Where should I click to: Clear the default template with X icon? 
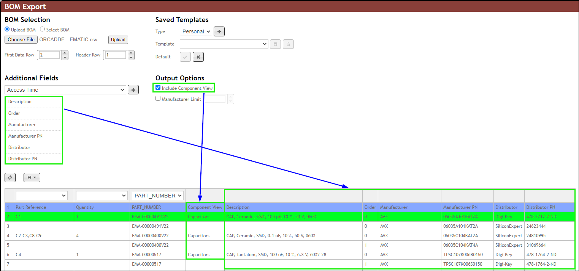pos(198,57)
